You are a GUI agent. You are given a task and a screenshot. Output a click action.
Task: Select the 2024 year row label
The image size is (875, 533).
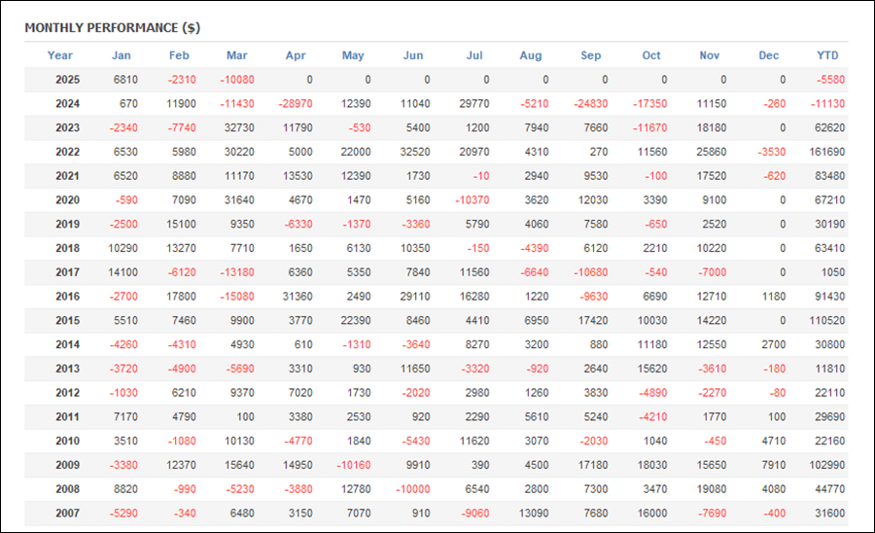67,103
